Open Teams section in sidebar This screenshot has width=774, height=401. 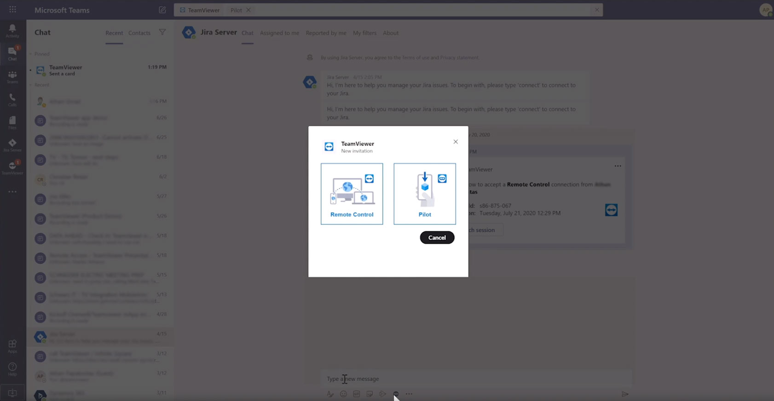coord(12,77)
